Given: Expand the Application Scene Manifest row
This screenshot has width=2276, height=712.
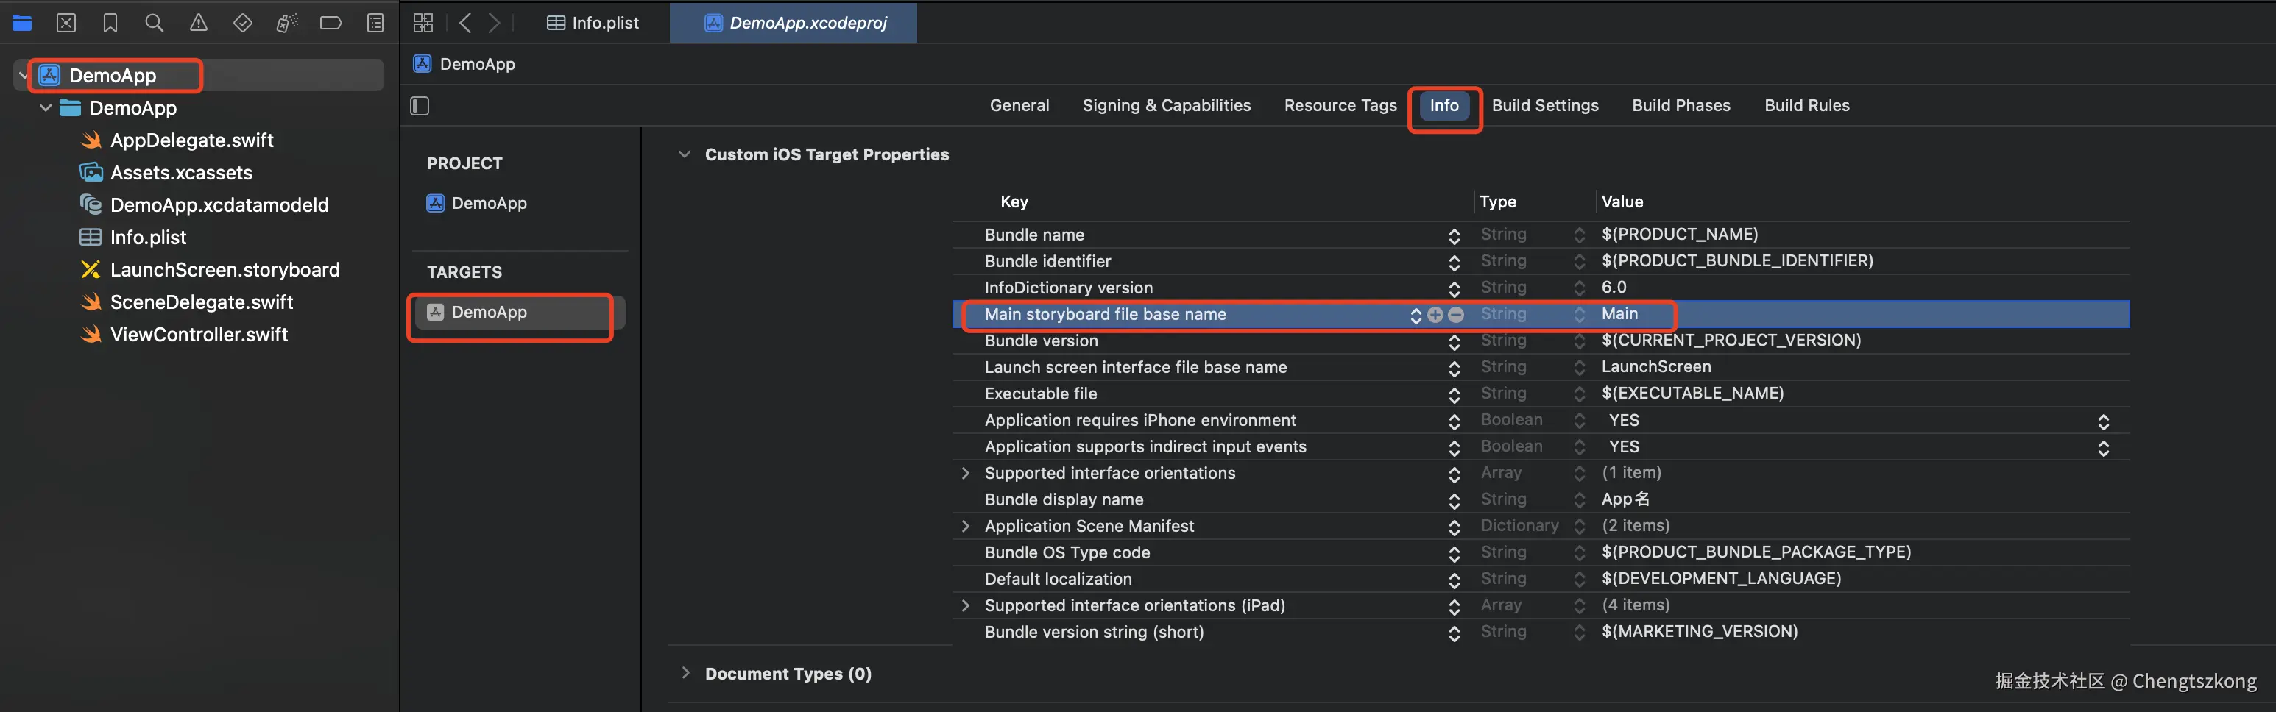Looking at the screenshot, I should 966,527.
